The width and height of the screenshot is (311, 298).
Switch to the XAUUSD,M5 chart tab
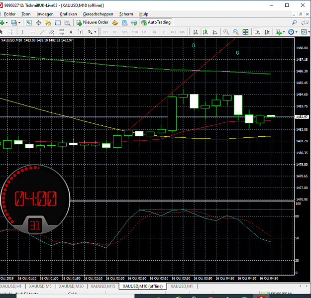point(40,286)
